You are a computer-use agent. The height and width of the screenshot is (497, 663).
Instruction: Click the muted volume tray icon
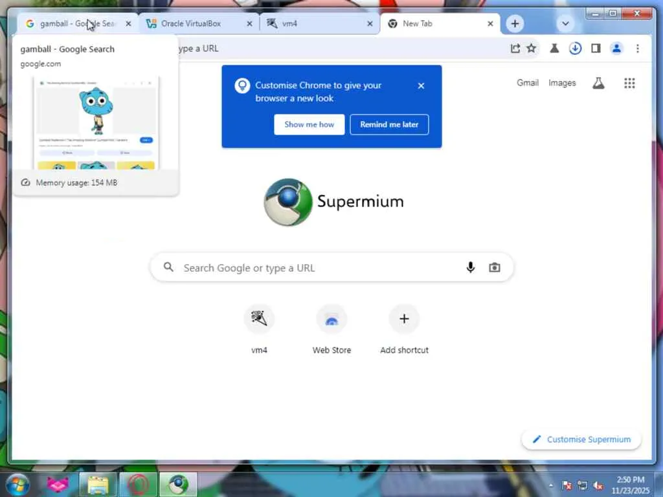pos(598,485)
